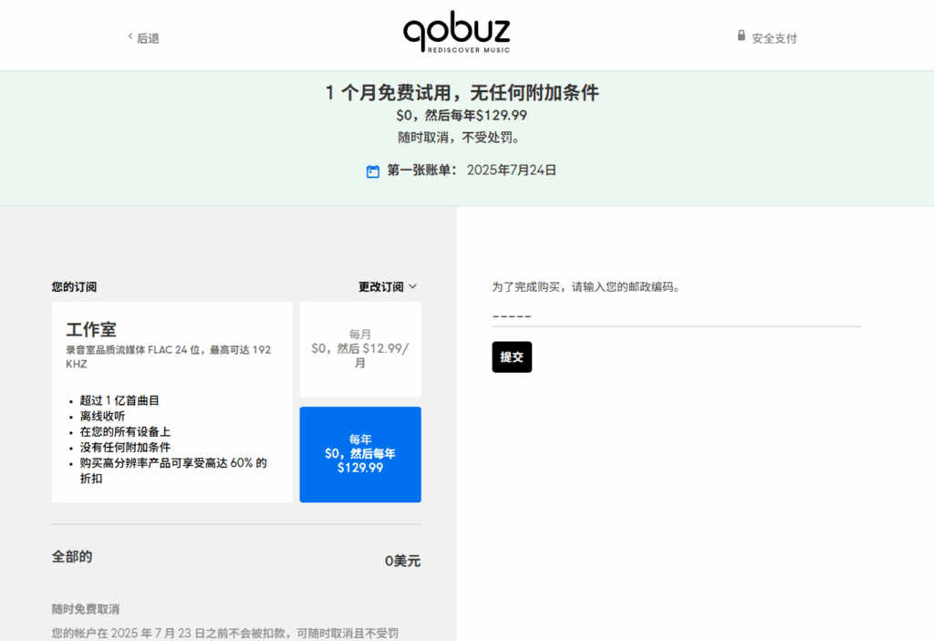Click the 0美元 total amount
This screenshot has height=641, width=934.
coord(402,561)
